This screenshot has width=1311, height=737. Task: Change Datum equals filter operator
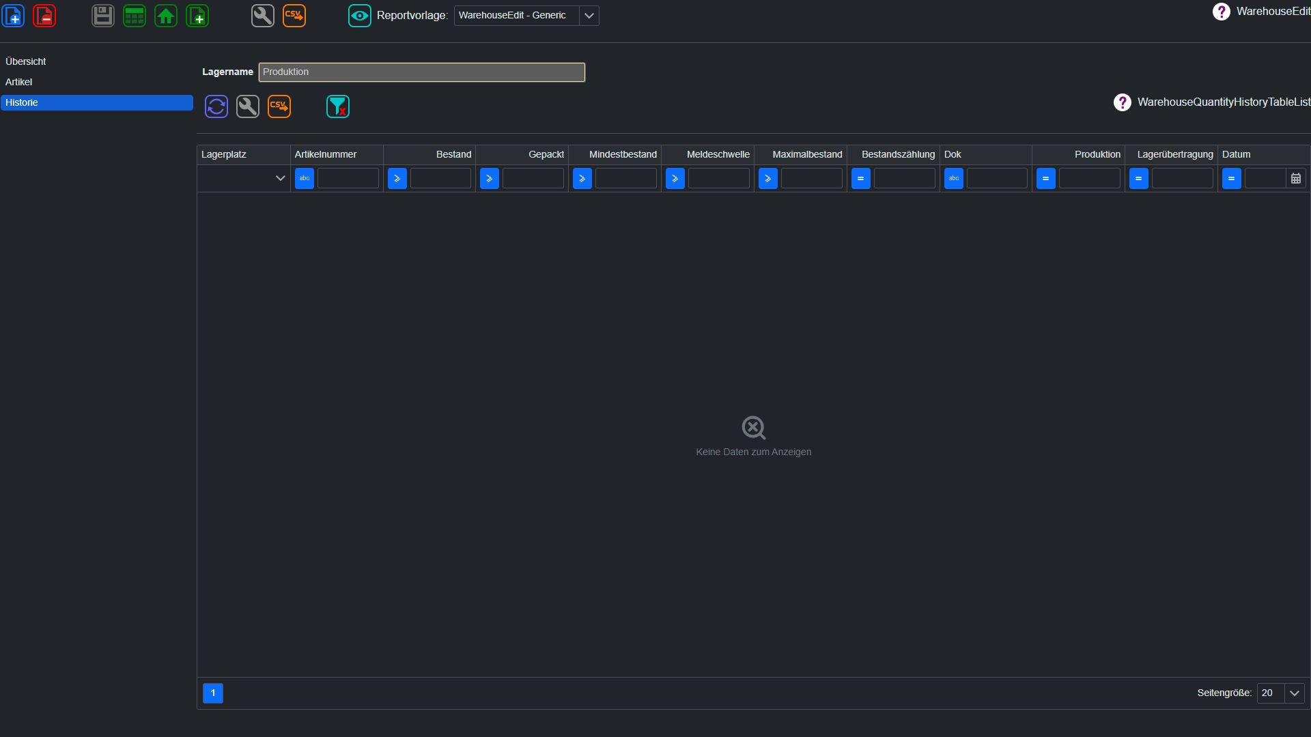[x=1232, y=179]
